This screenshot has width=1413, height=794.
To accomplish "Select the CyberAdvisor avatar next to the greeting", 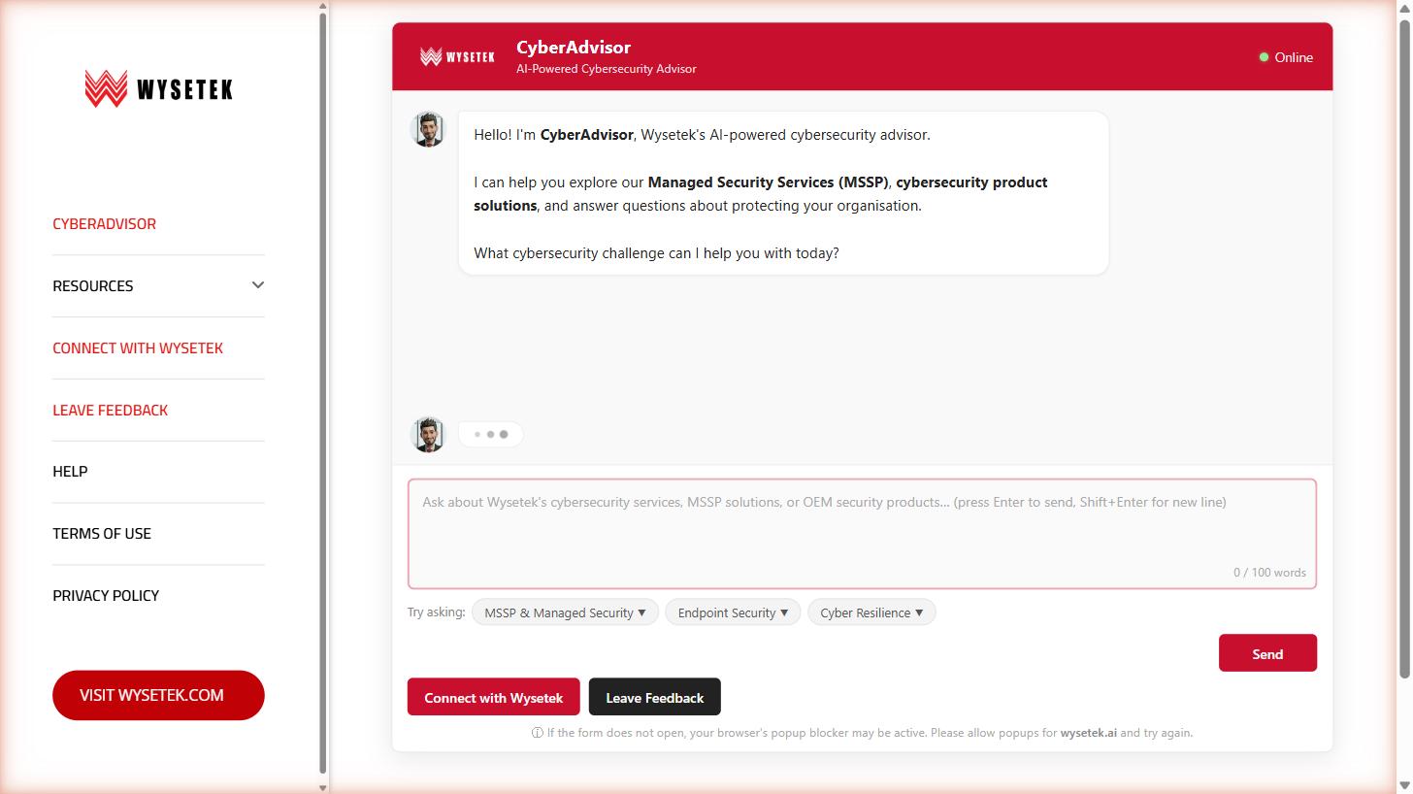I will coord(427,127).
